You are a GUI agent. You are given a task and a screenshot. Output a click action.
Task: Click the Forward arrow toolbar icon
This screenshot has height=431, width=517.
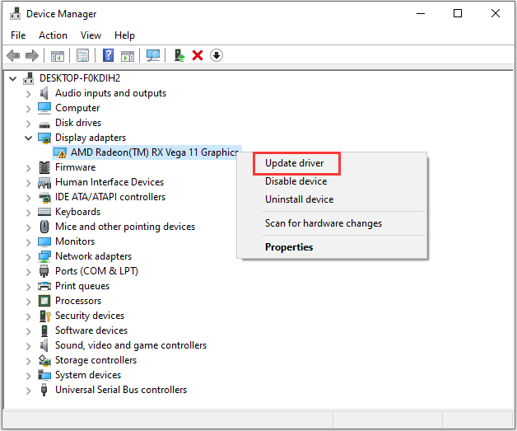tap(32, 55)
